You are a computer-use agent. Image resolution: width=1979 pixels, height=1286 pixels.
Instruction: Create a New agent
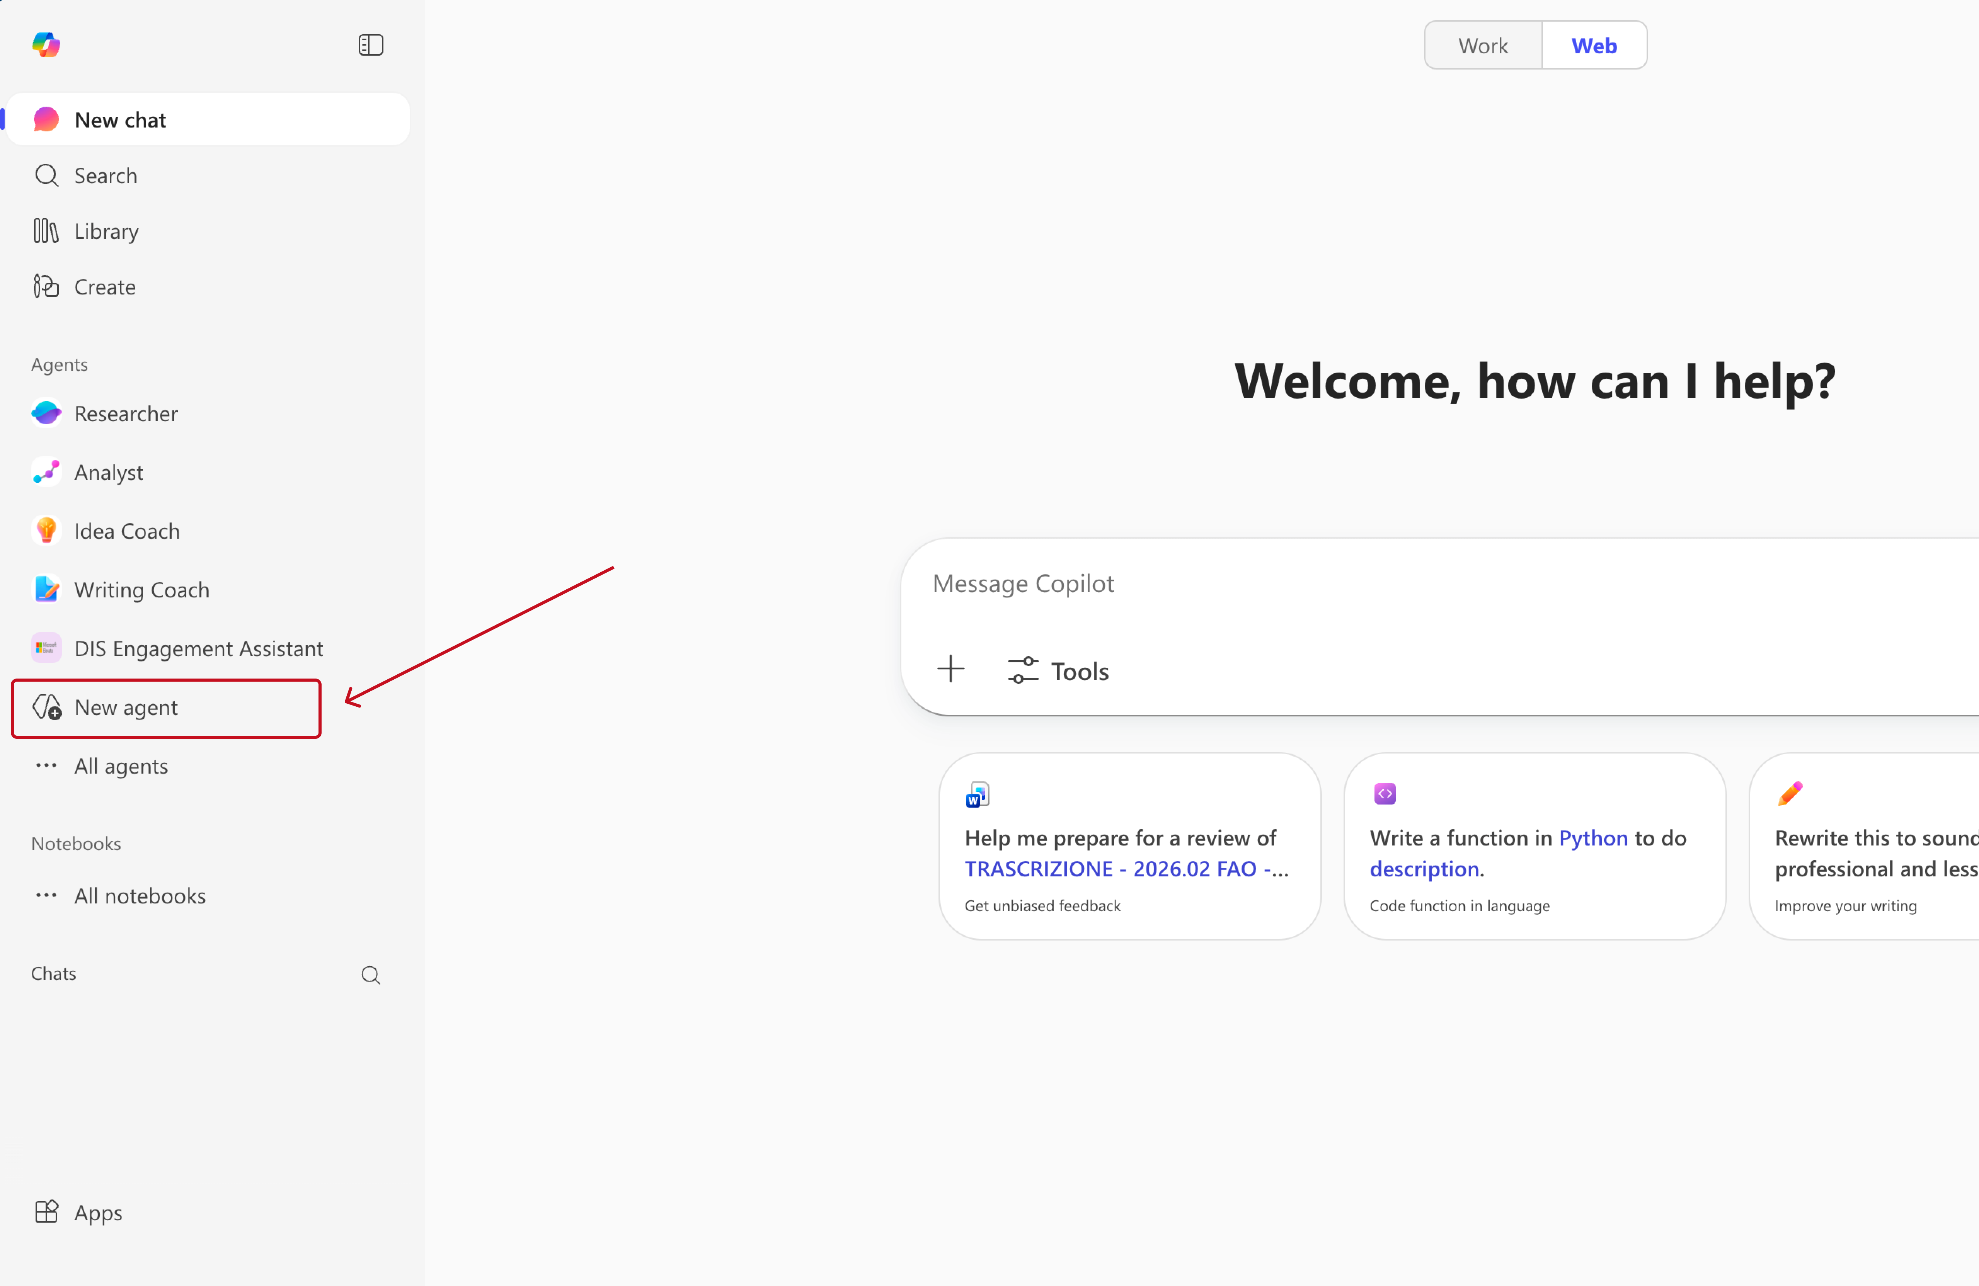pyautogui.click(x=126, y=708)
